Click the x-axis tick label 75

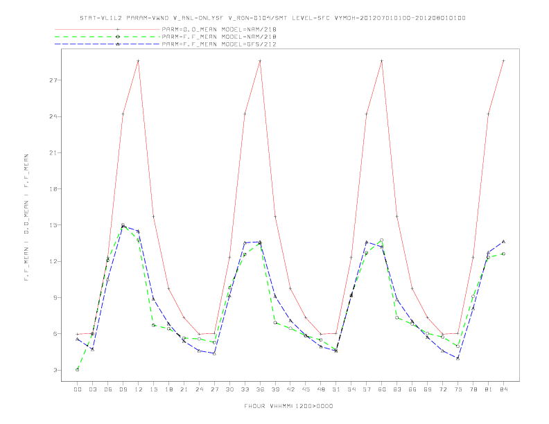tap(458, 389)
